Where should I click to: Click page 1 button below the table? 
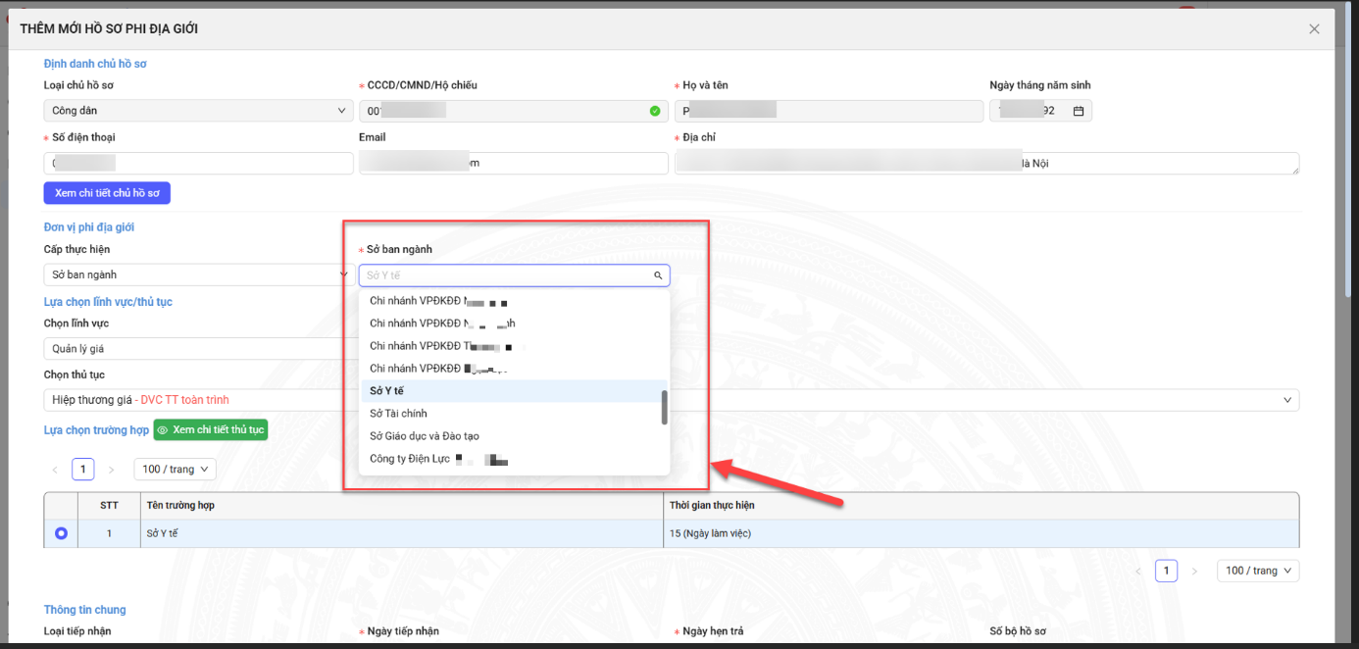click(1166, 571)
